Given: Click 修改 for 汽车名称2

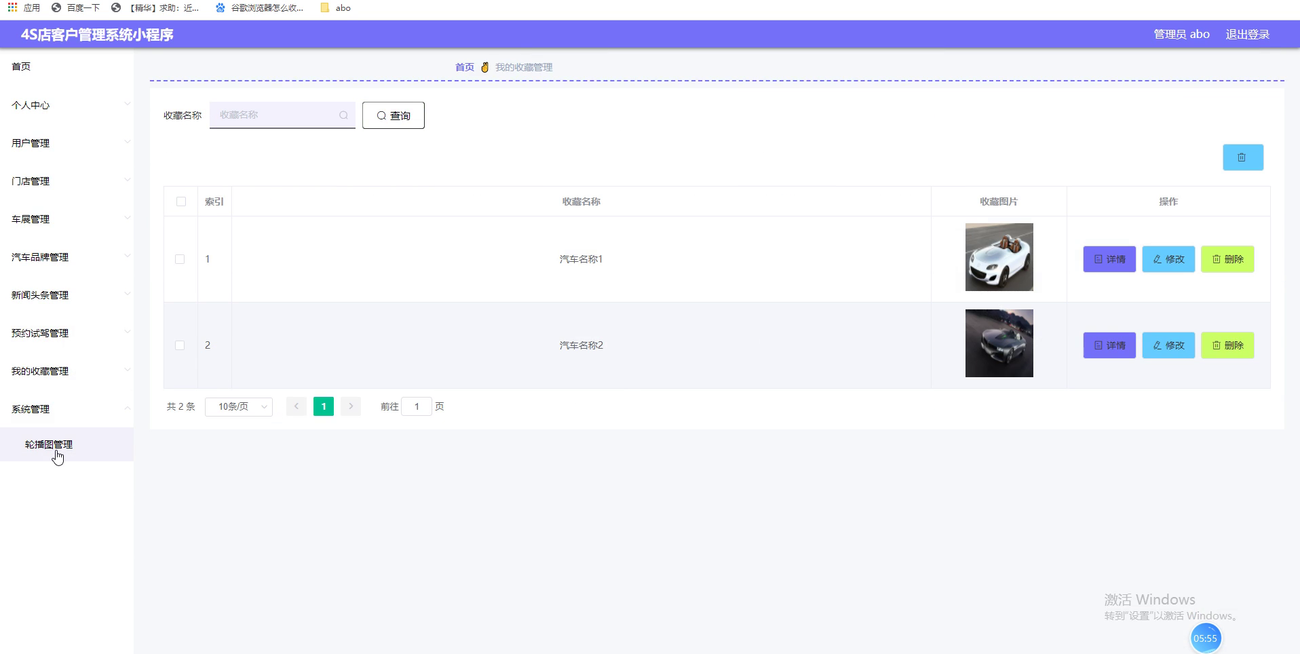Looking at the screenshot, I should 1168,345.
